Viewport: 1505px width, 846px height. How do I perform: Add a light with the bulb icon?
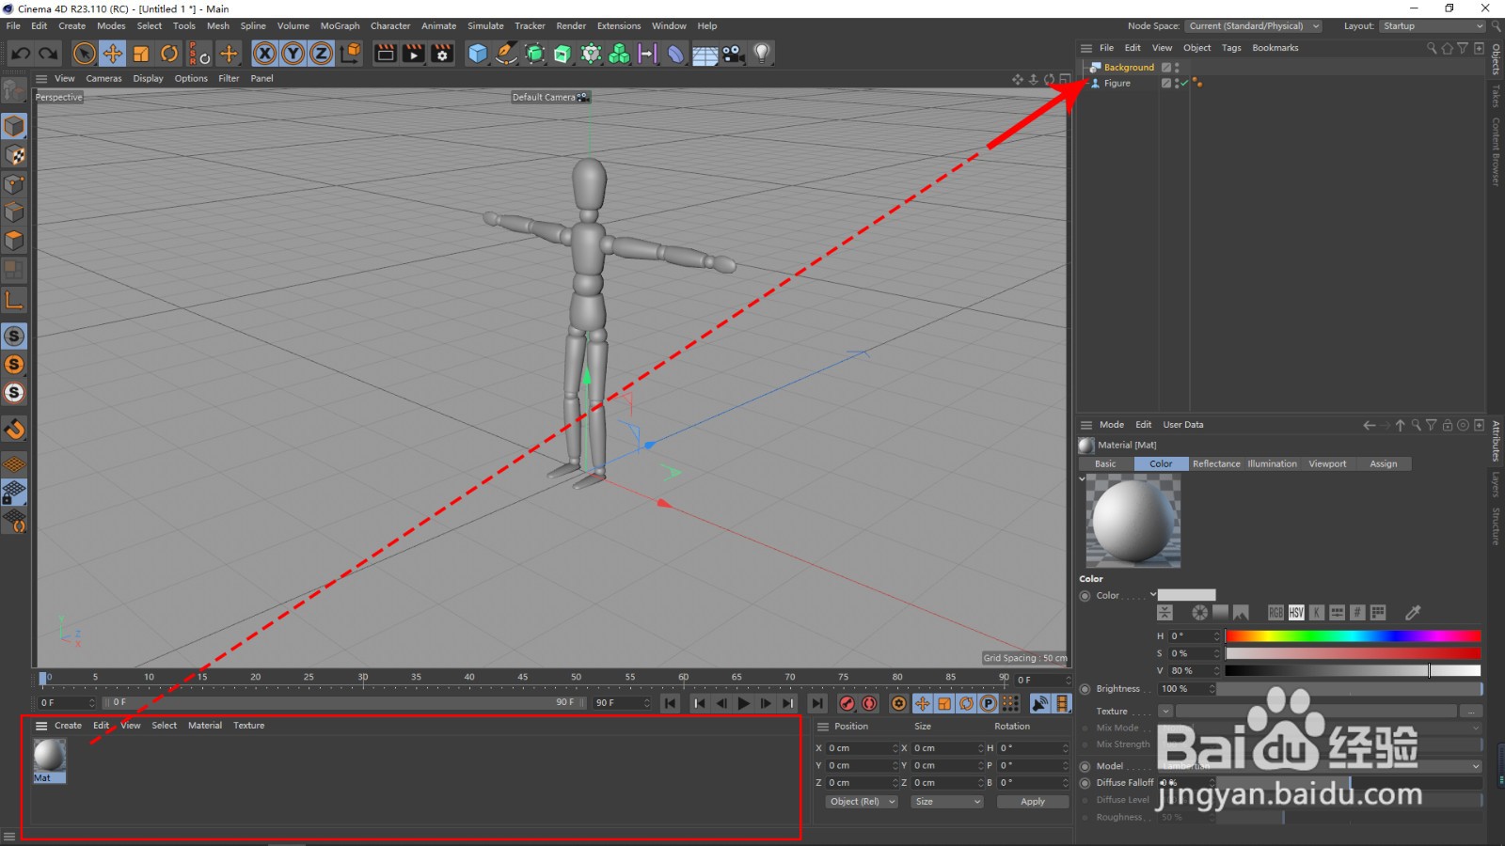pyautogui.click(x=762, y=54)
